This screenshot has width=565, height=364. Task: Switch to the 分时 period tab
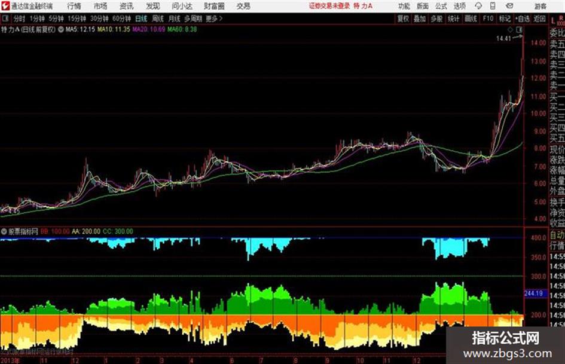(20, 19)
